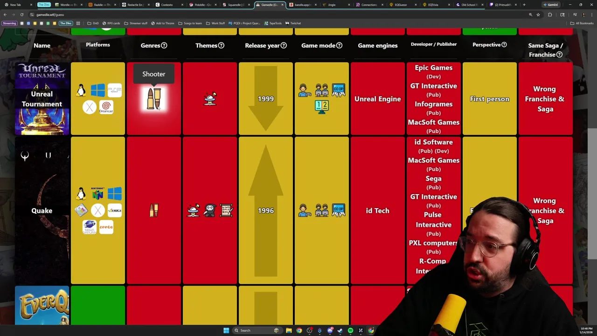Click the Linux penguin icon in Unreal Tournament row
This screenshot has height=336, width=597.
81,90
